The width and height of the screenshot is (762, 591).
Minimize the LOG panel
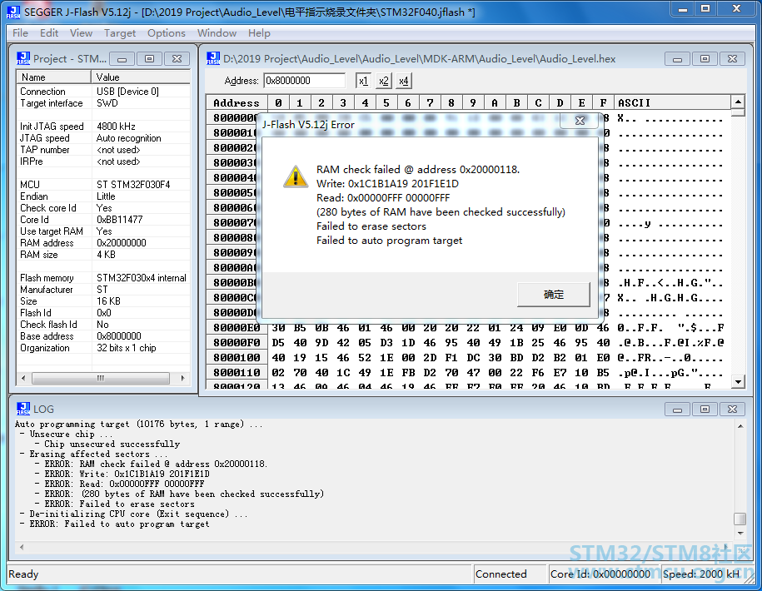coord(677,410)
